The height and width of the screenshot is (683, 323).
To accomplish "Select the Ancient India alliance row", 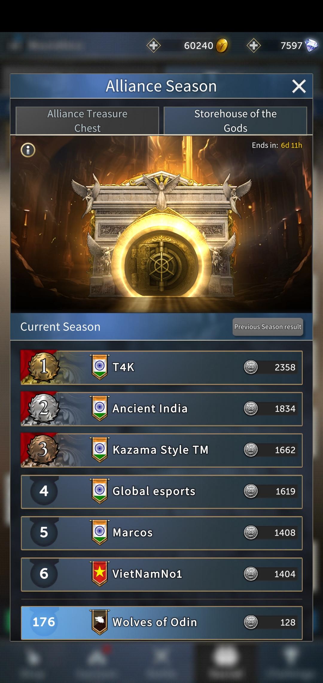I will (x=161, y=409).
